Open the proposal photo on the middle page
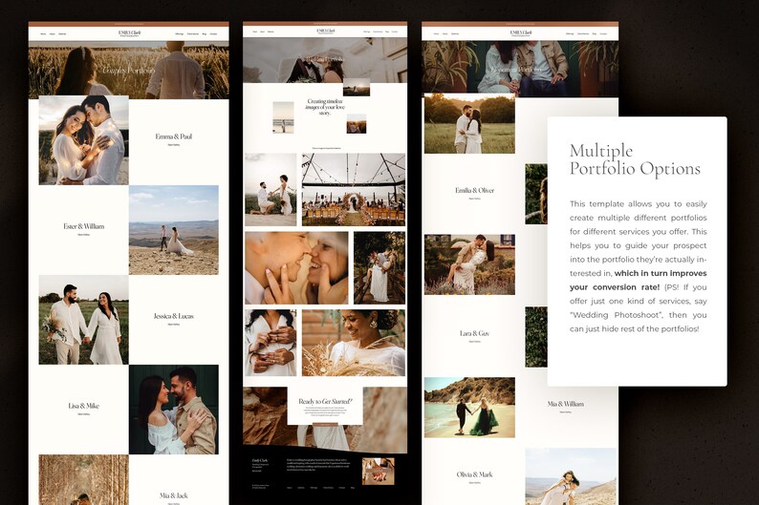The height and width of the screenshot is (505, 759). [x=271, y=190]
